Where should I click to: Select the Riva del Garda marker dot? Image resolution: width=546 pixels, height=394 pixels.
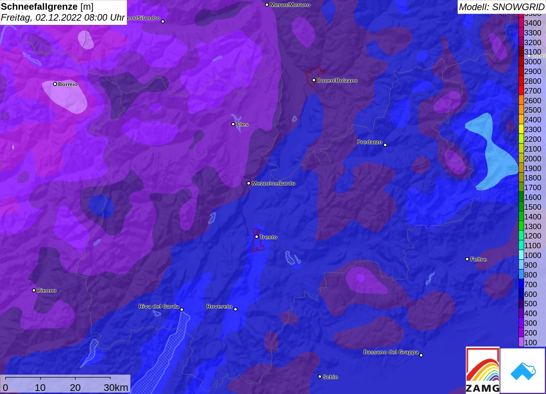pos(182,309)
